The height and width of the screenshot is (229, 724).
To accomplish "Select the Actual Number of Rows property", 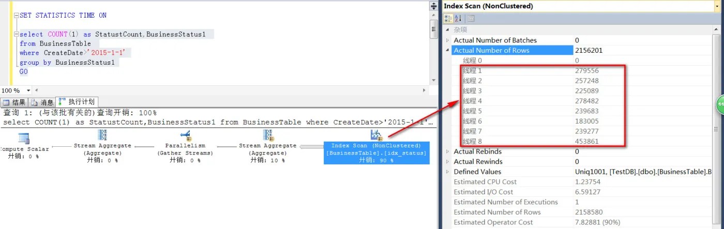I will click(x=514, y=50).
